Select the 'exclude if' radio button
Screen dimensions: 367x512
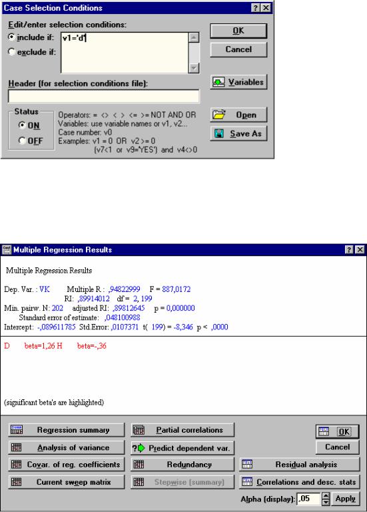12,52
